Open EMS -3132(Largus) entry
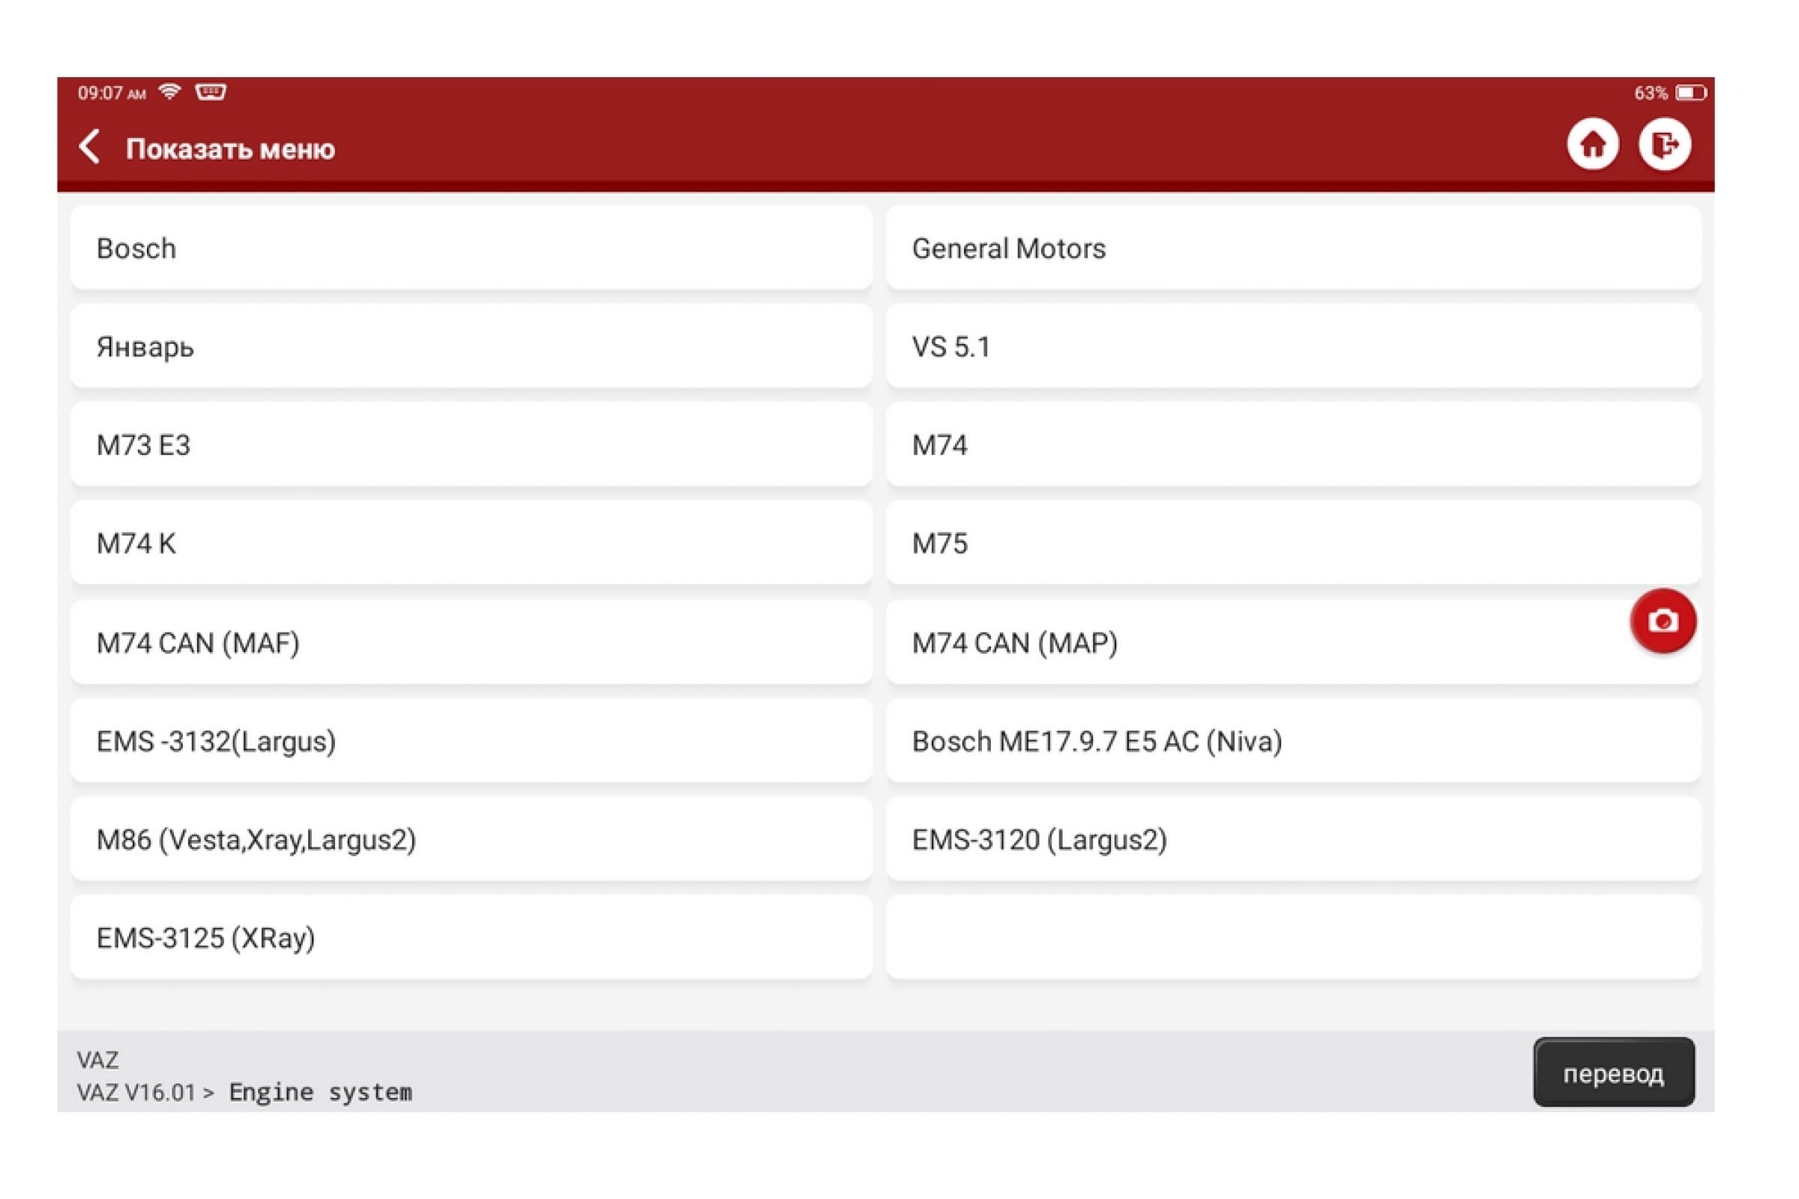 point(471,741)
